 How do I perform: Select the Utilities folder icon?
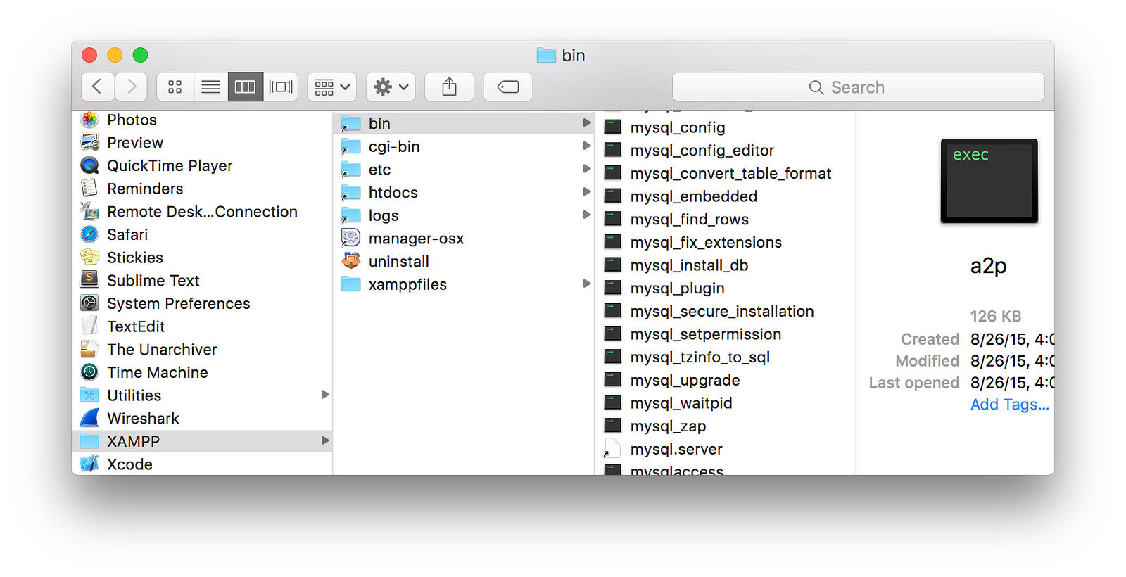(x=89, y=395)
